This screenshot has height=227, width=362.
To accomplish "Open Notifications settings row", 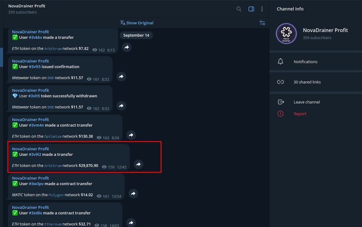I will 316,62.
